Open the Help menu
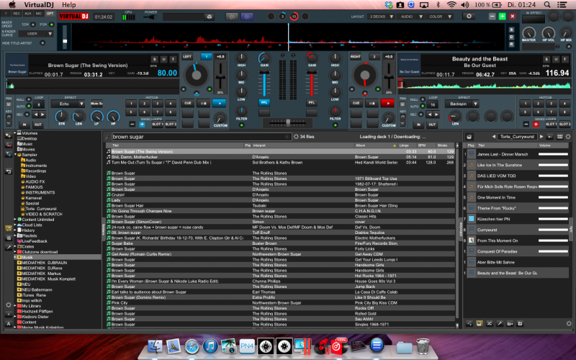This screenshot has width=576, height=360. [x=69, y=4]
